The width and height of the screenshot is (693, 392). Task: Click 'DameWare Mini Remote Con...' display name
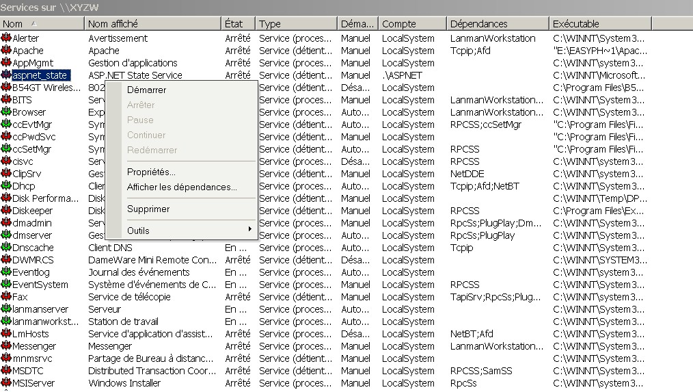click(152, 260)
